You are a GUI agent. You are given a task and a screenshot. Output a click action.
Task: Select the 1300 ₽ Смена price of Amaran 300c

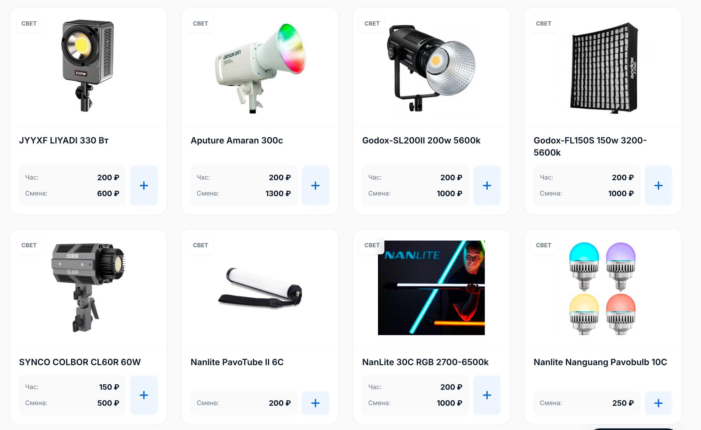[278, 193]
